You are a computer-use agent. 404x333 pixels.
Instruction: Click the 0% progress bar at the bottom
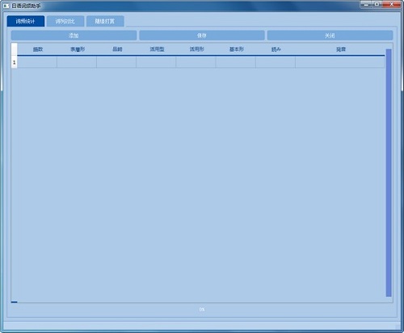[x=202, y=310]
